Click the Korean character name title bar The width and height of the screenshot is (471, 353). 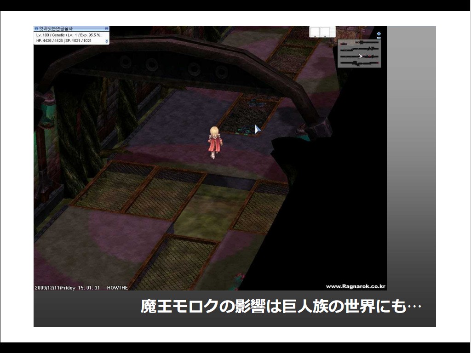tap(71, 29)
